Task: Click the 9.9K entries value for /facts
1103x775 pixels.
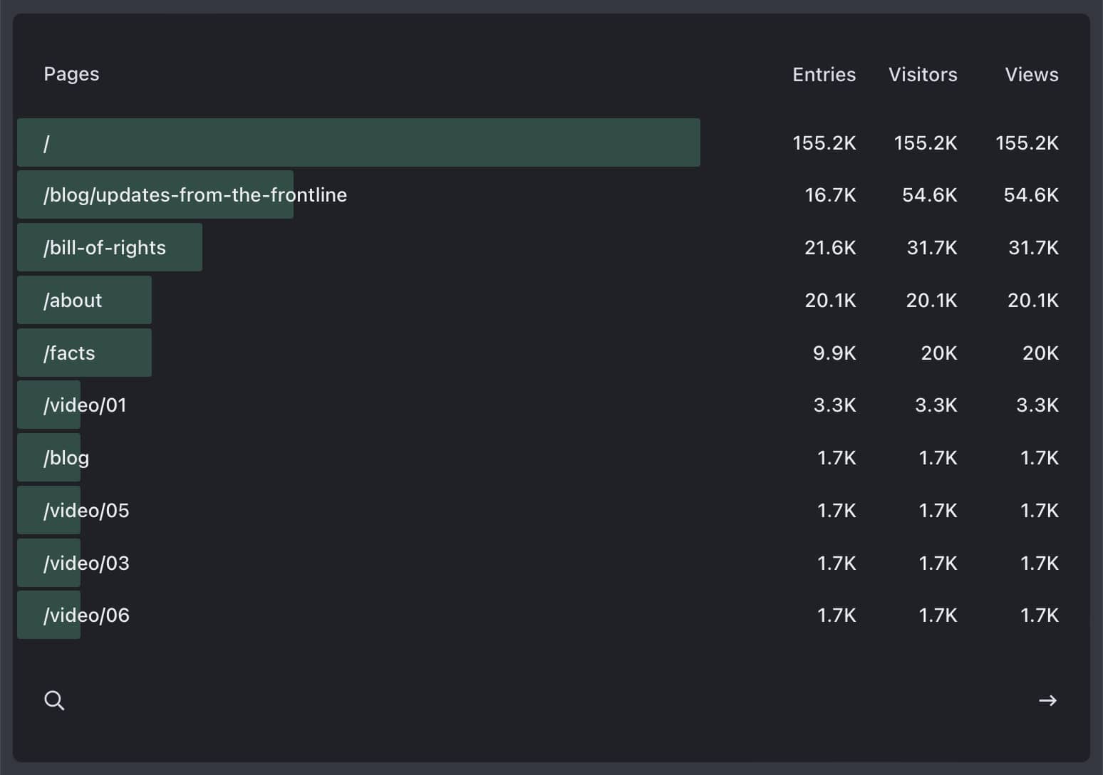Action: [834, 353]
